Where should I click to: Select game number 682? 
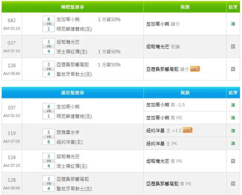(x=11, y=20)
